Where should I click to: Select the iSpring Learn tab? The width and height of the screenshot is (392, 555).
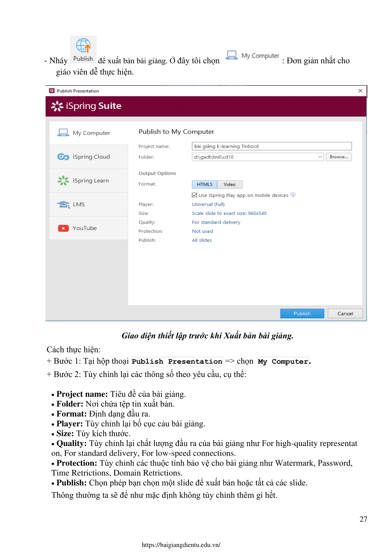tap(89, 180)
